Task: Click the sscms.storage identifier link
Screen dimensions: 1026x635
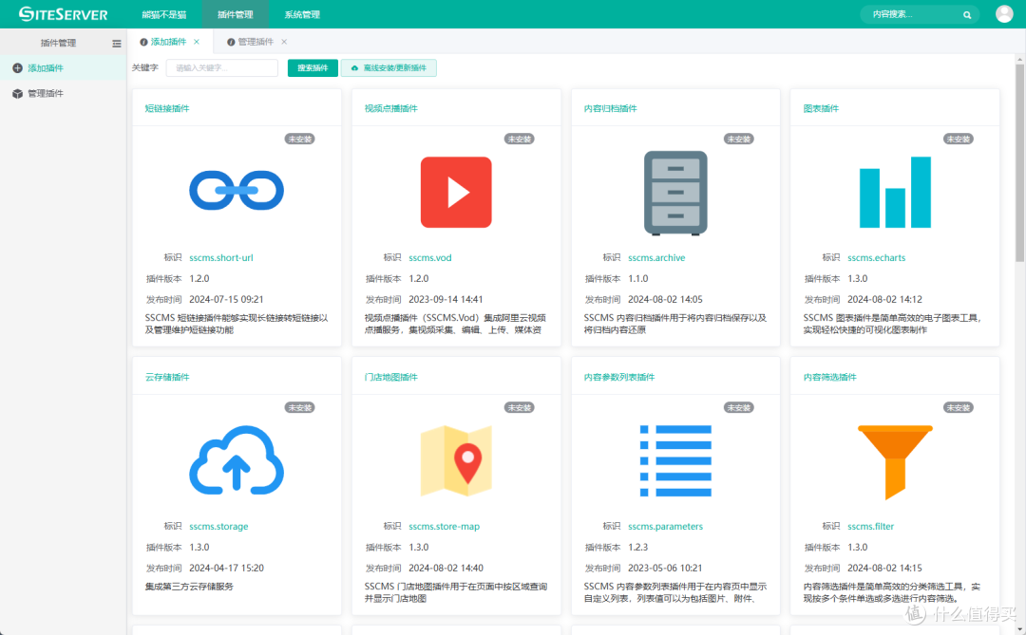Action: [218, 527]
